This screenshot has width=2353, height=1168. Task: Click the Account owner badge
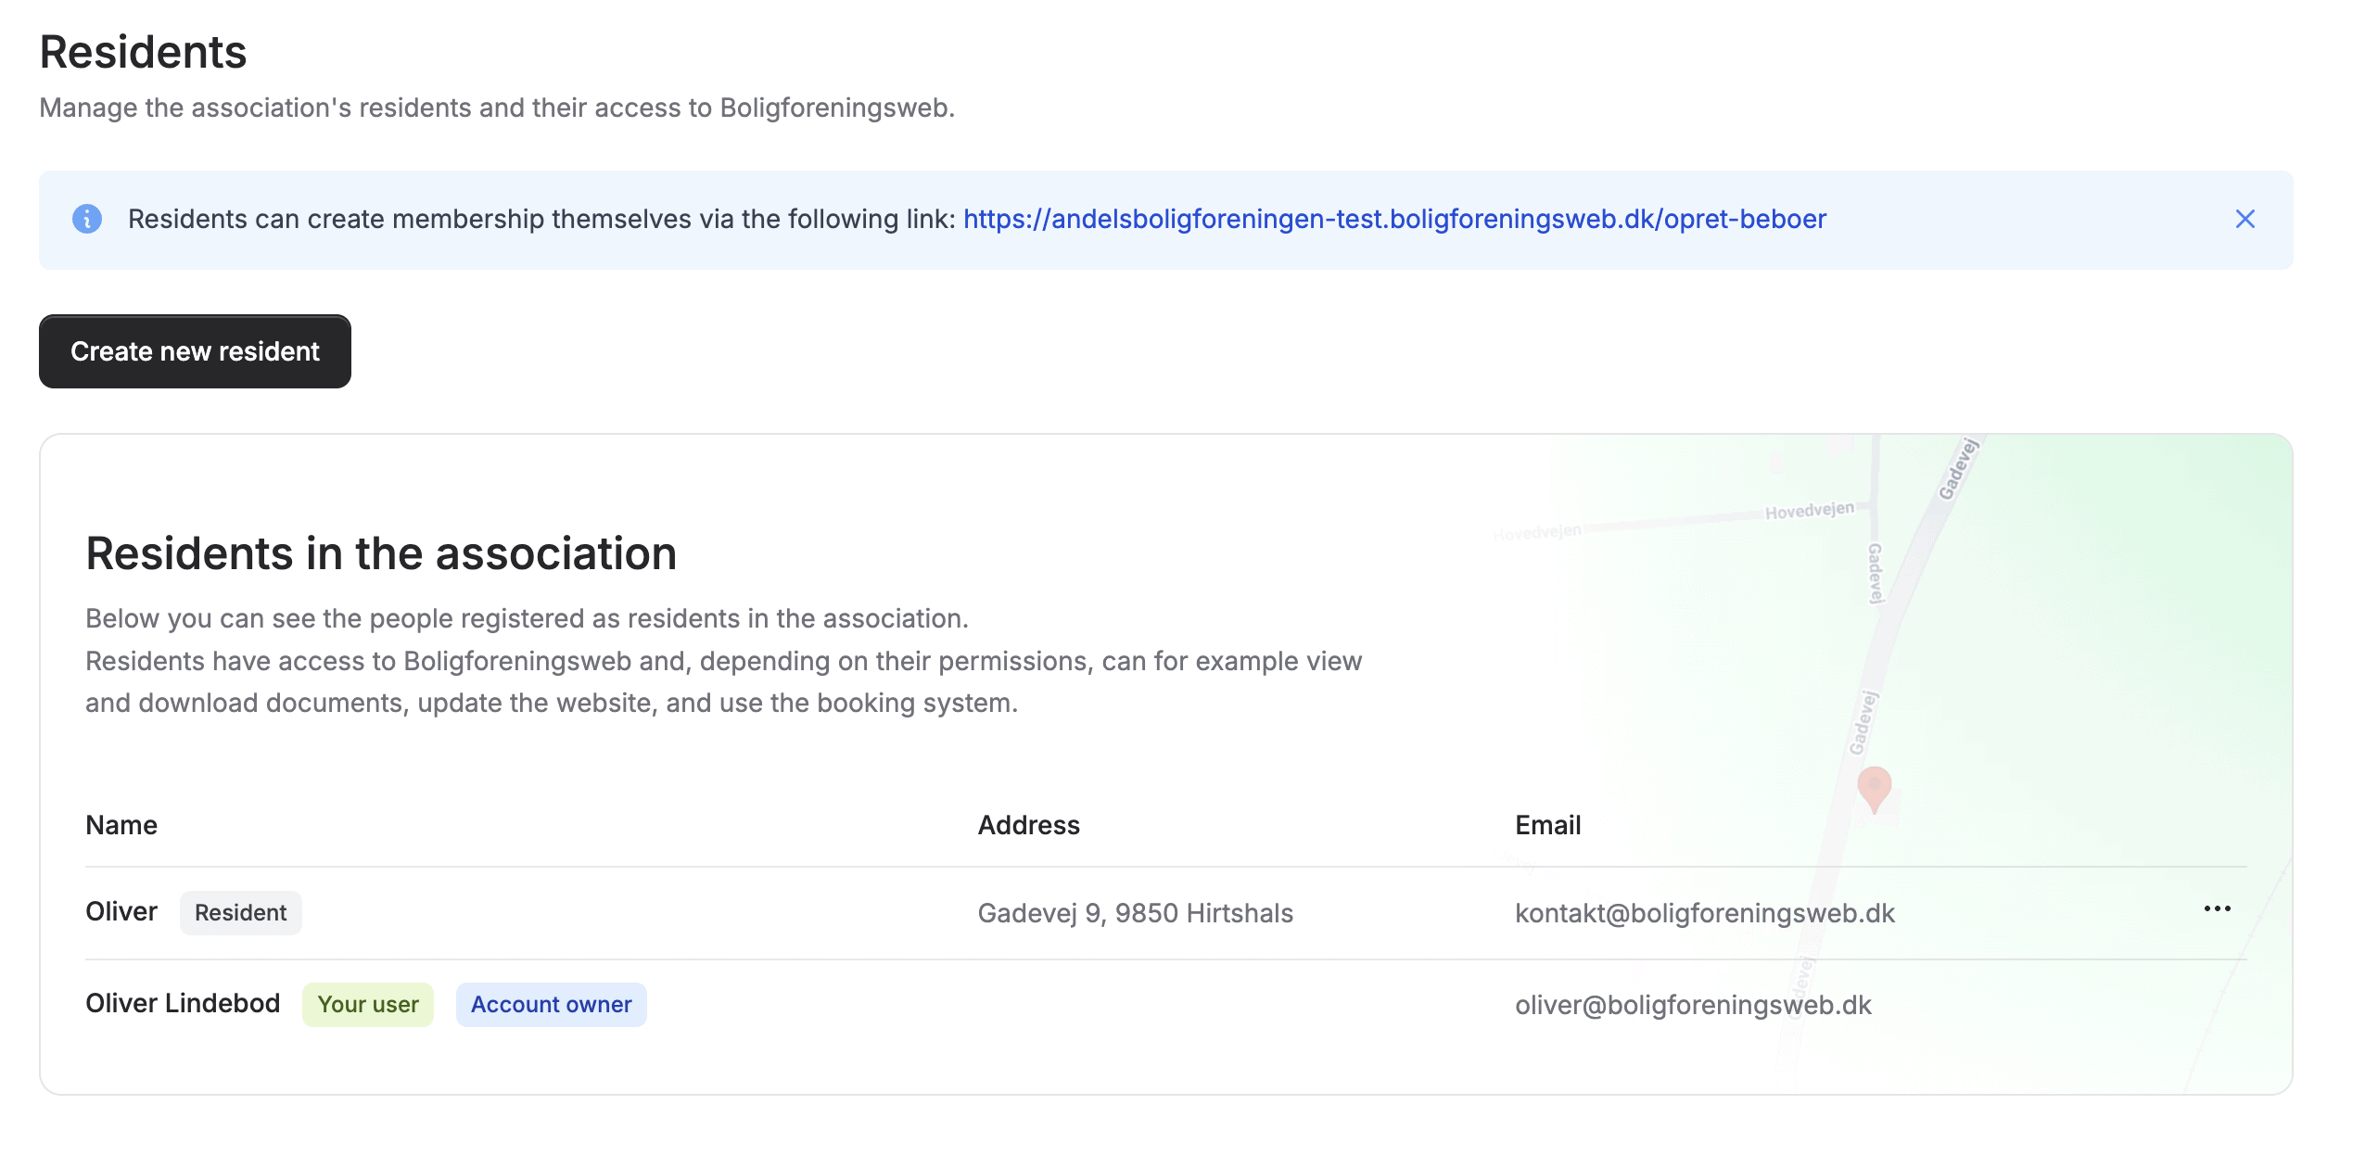(x=552, y=1005)
